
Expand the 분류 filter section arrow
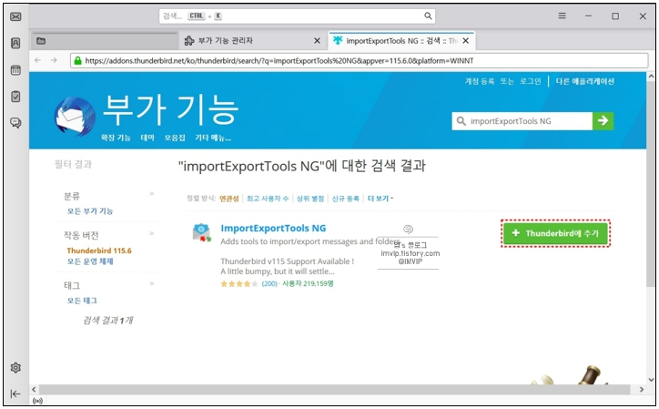[x=152, y=193]
